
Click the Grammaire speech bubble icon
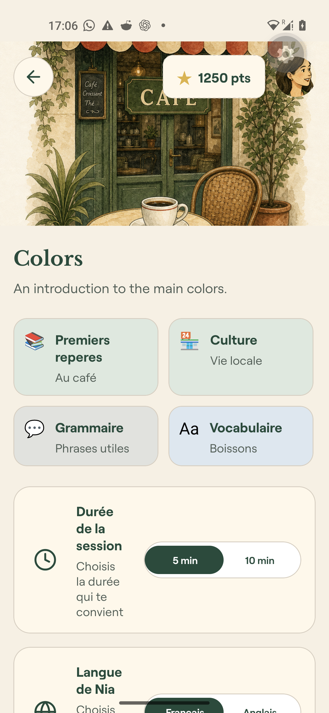pos(34,429)
